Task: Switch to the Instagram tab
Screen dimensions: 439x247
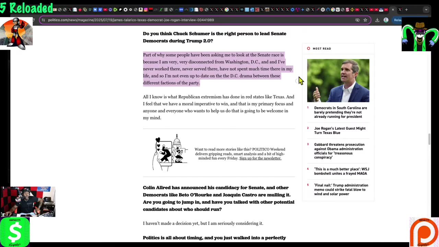Action: coord(146,10)
